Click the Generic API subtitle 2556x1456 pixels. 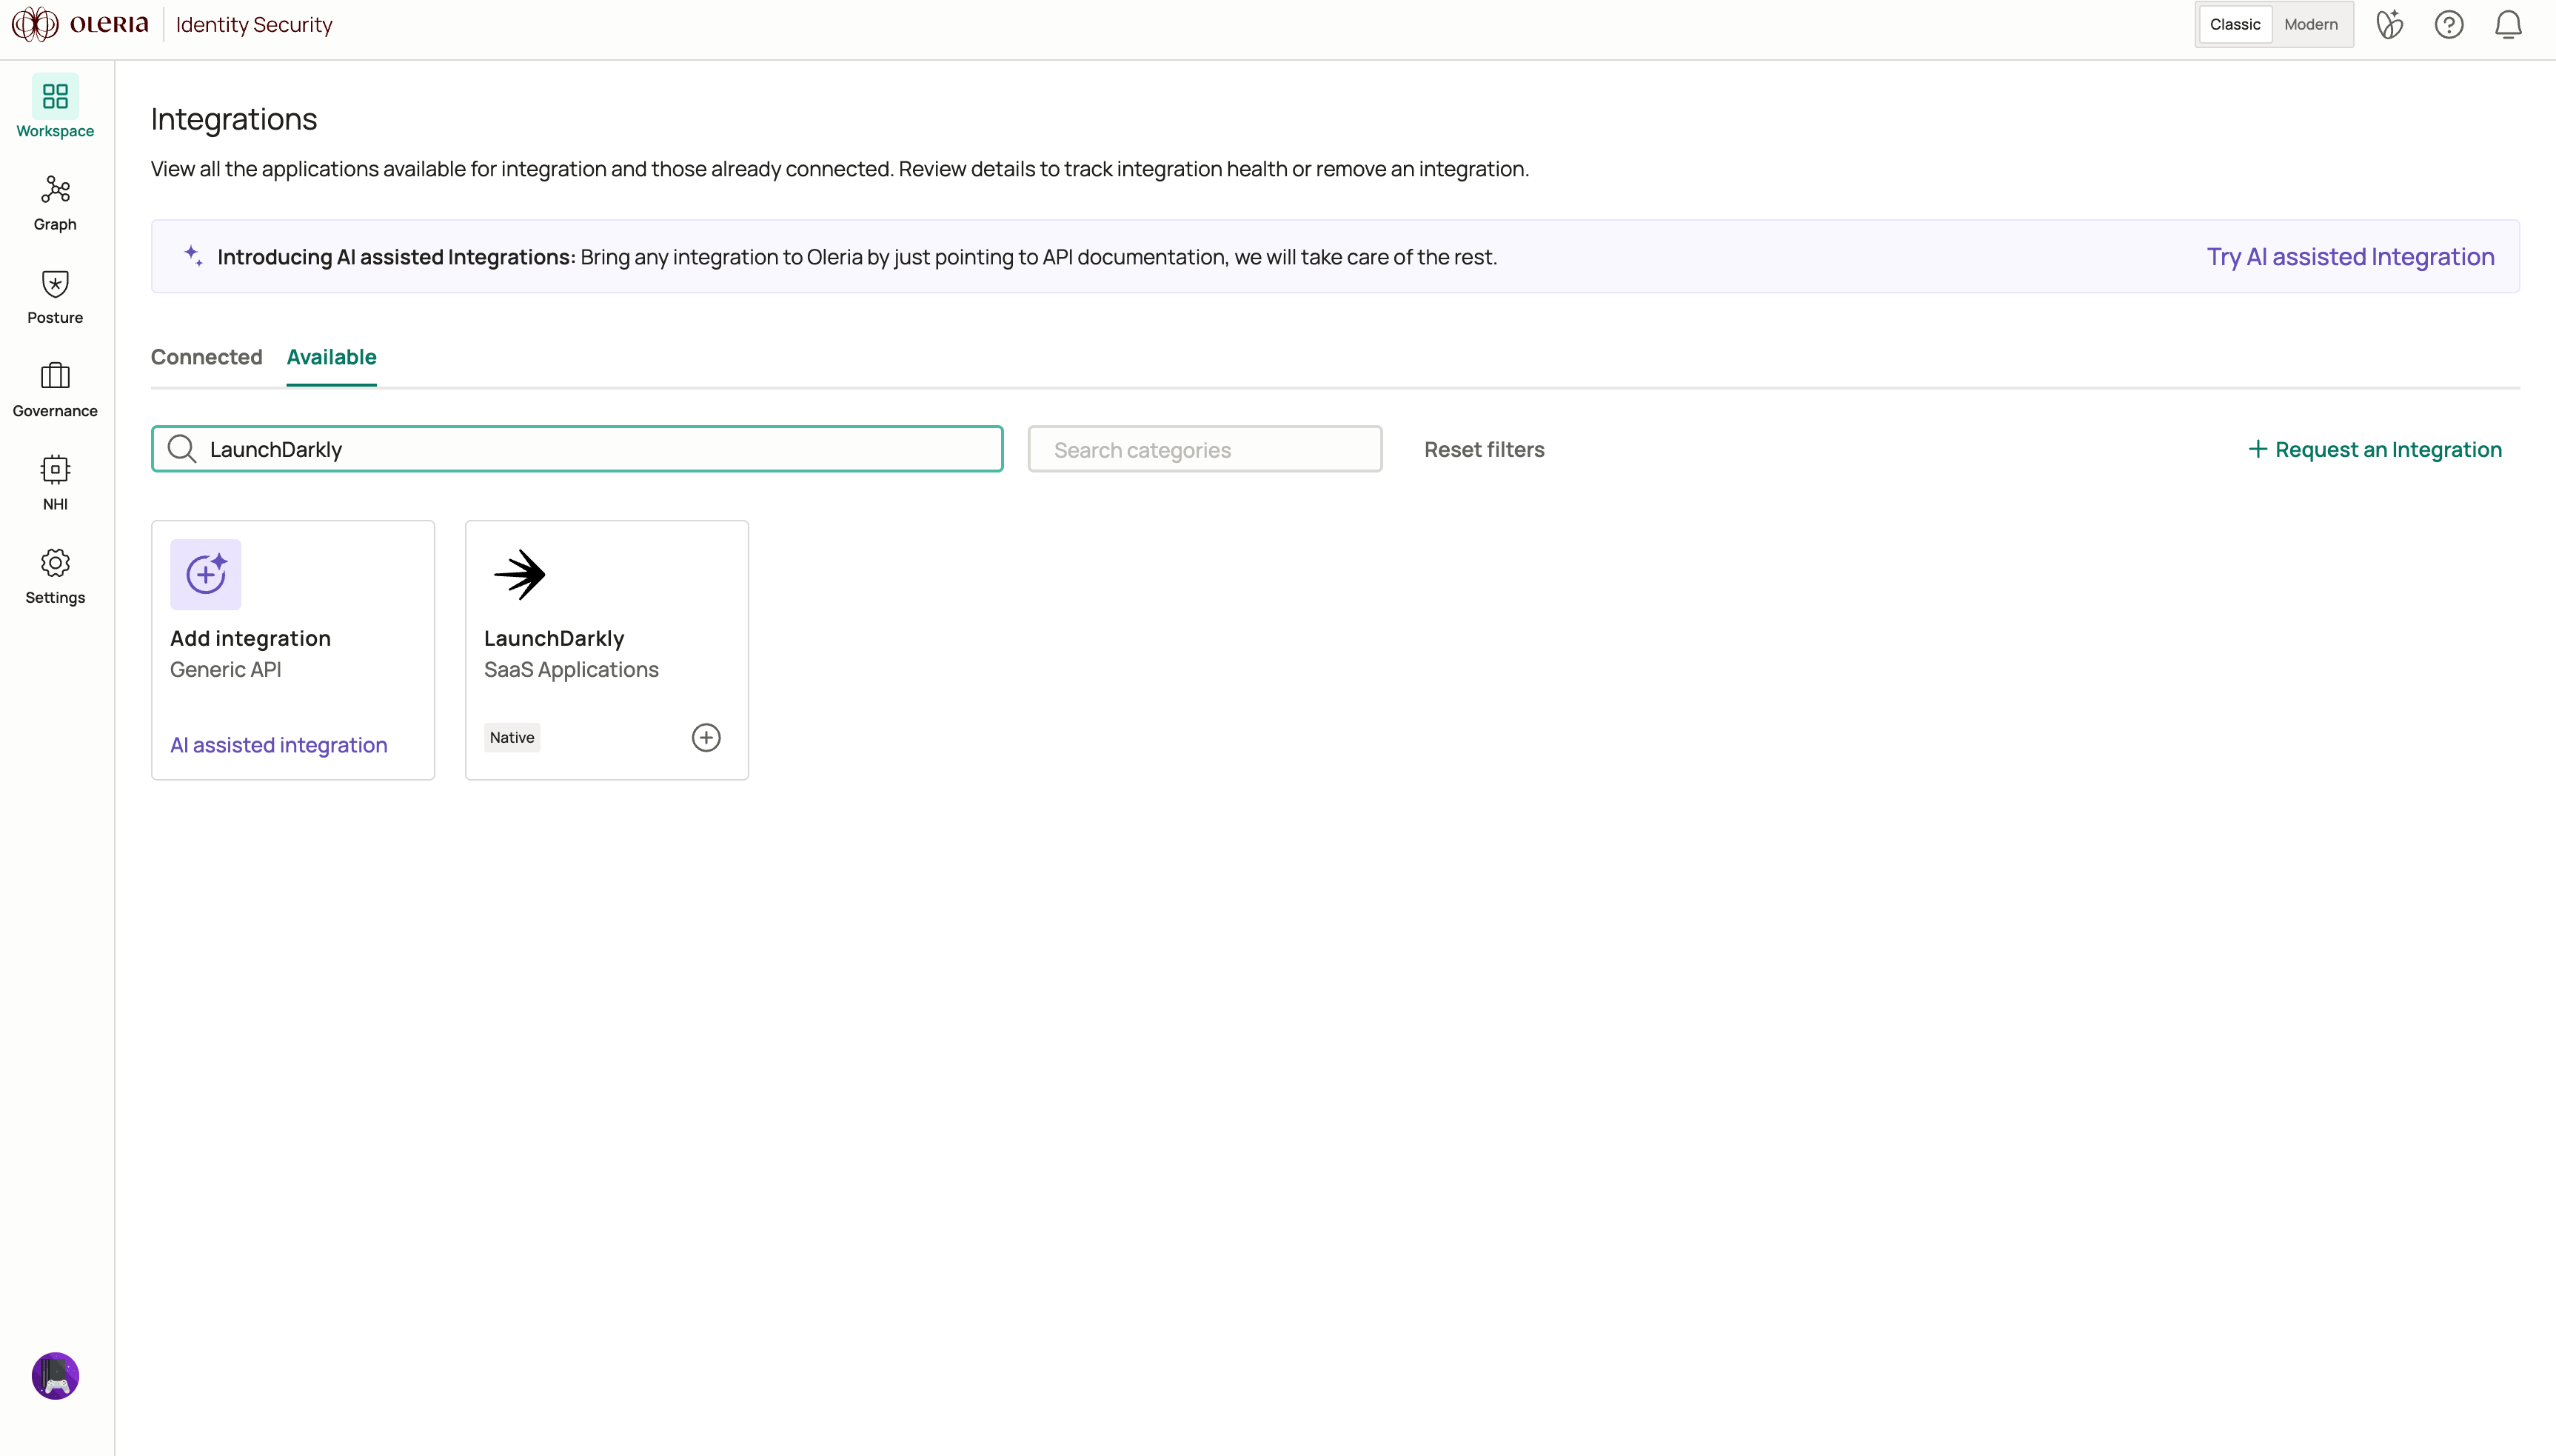click(225, 670)
